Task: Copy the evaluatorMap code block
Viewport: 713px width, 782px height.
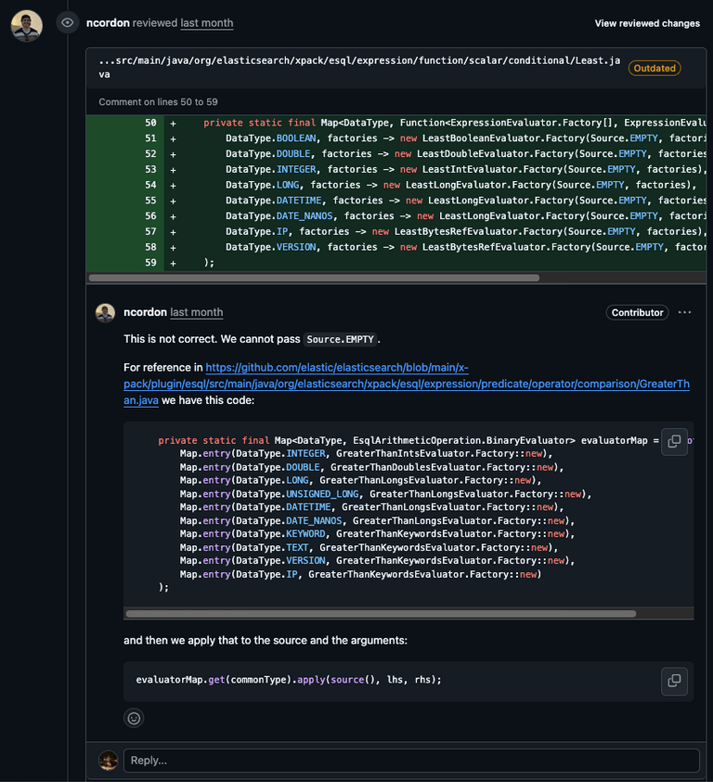Action: [674, 441]
